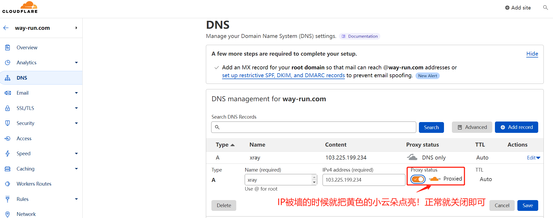Viewport: 553px width, 218px height.
Task: Click the Add record button
Action: [517, 127]
